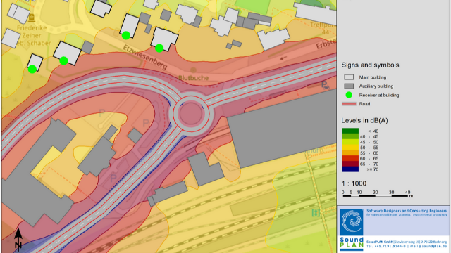451x253 pixels.
Task: Click the memorial icon above Friederike Zeiher
Action: [x=32, y=18]
